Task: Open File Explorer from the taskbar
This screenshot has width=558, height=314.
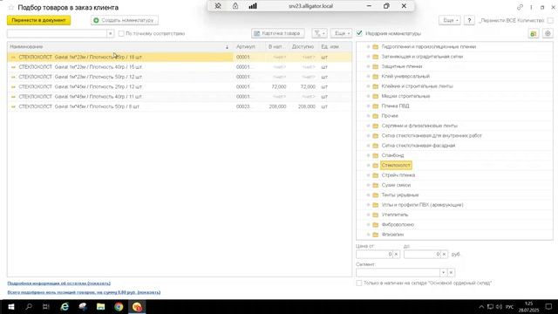Action: [101, 306]
